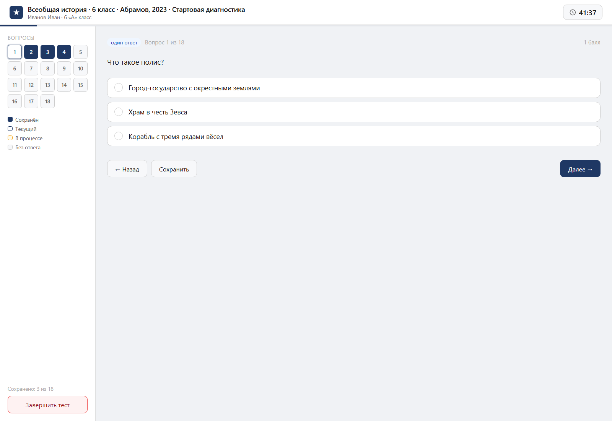Proceed with the Далее button
Image resolution: width=612 pixels, height=421 pixels.
(x=580, y=169)
